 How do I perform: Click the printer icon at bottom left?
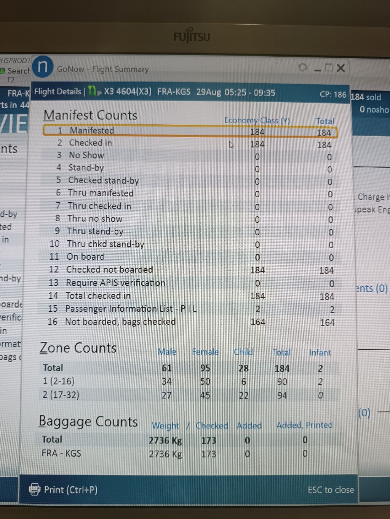[35, 489]
